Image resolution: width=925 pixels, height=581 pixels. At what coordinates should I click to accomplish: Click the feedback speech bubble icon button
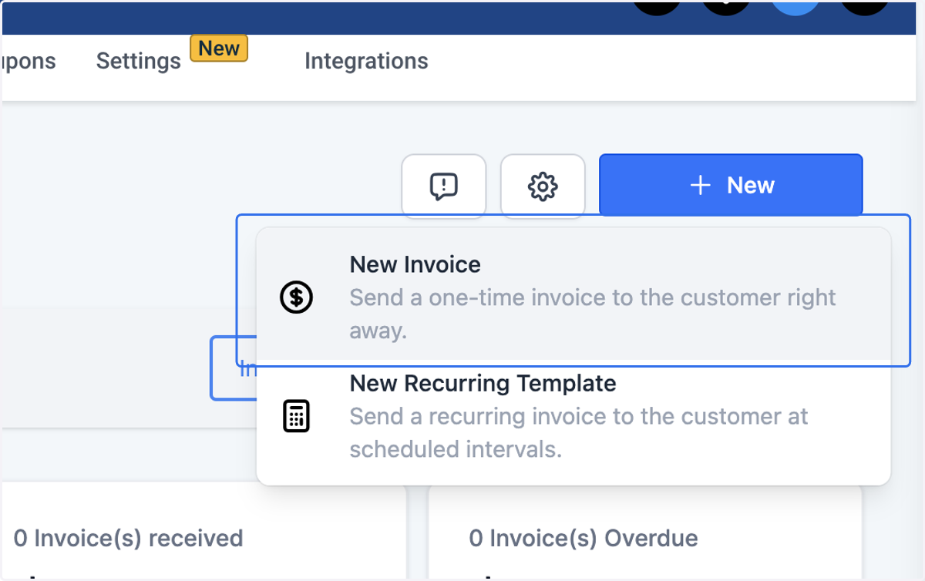pyautogui.click(x=444, y=186)
